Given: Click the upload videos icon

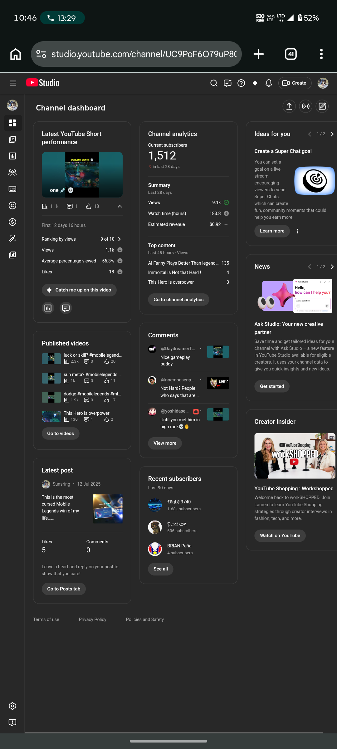Looking at the screenshot, I should (x=289, y=106).
